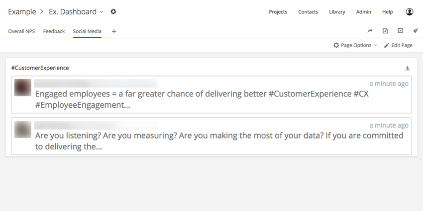423x211 pixels.
Task: Switch to the Feedback tab
Action: [54, 31]
